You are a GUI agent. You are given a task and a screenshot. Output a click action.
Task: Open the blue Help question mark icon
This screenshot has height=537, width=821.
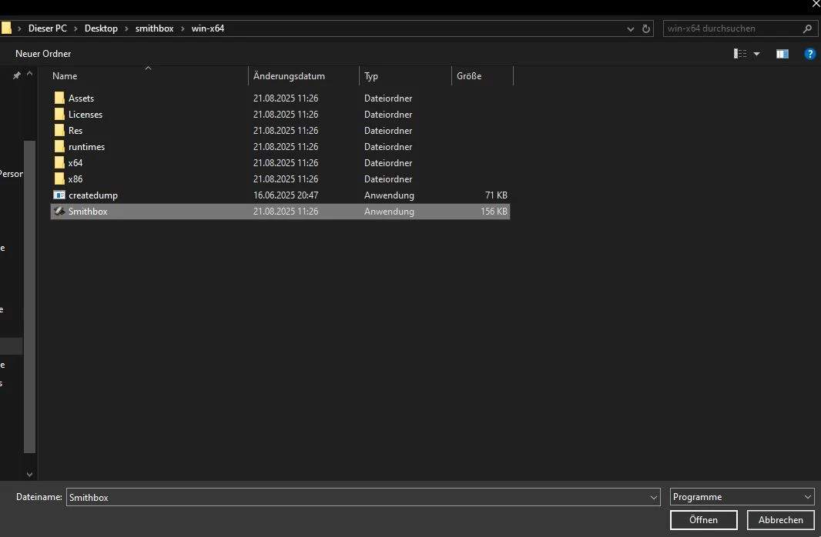(809, 53)
